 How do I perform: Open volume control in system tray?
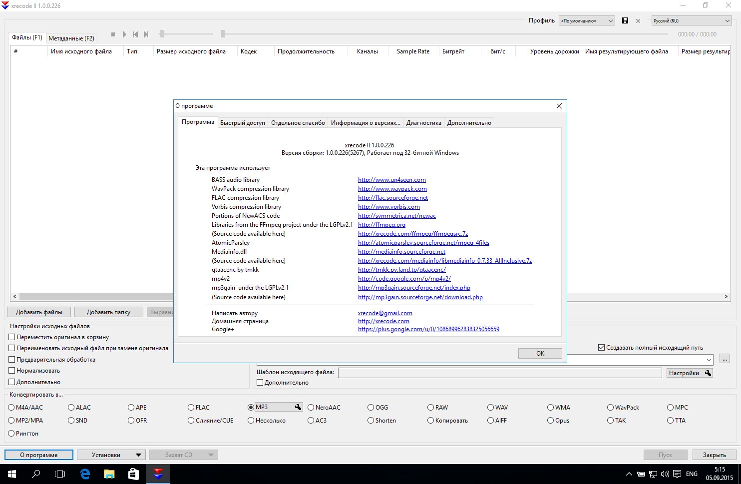point(665,474)
